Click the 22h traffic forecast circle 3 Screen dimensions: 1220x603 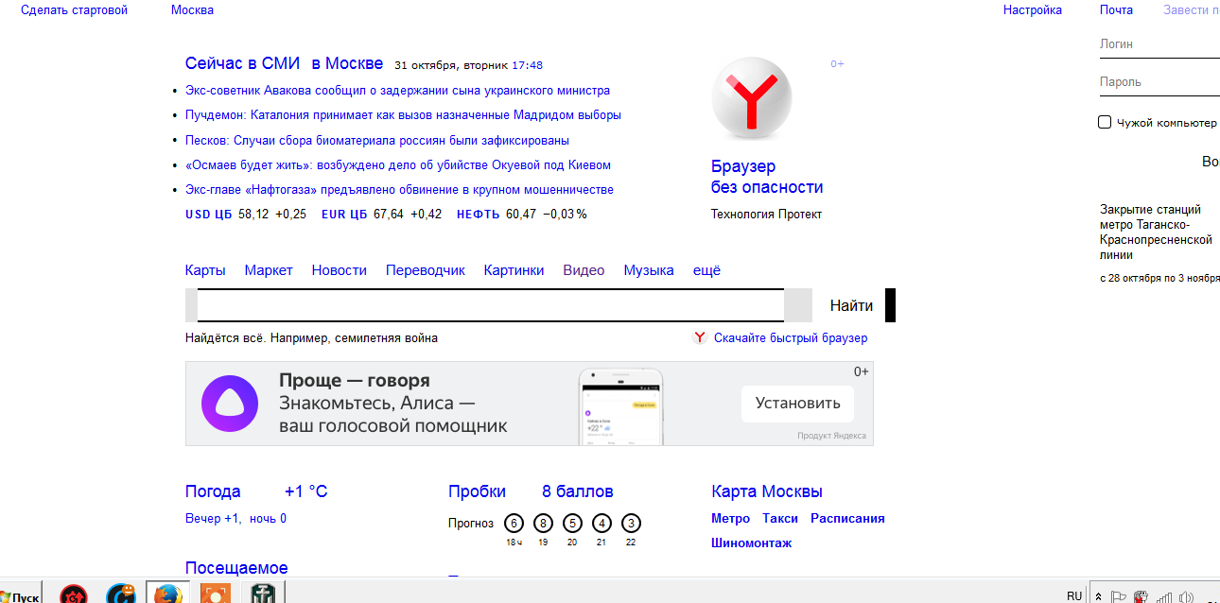click(631, 523)
